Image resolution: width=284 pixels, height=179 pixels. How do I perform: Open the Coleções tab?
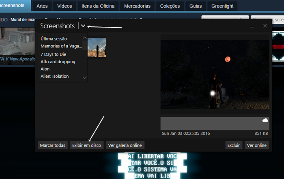coord(170,6)
